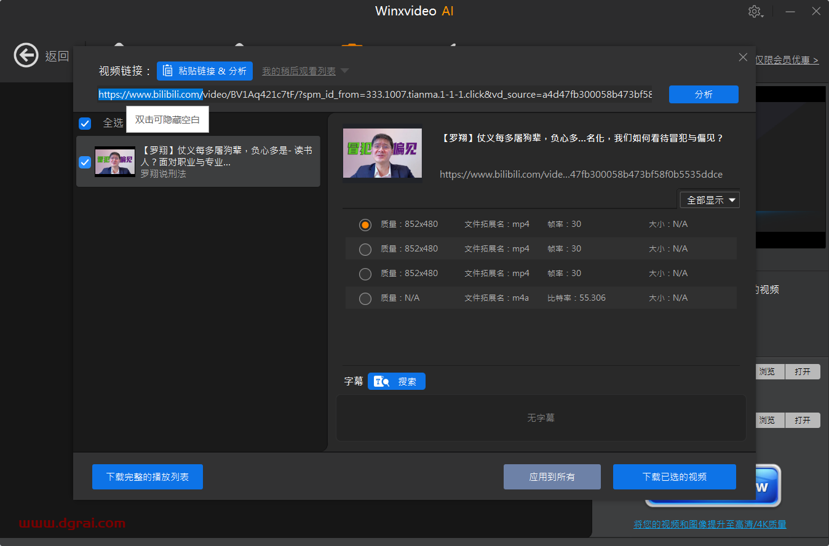Screen dimensions: 829x546
Task: Click the 返回 label text
Action: (x=57, y=57)
